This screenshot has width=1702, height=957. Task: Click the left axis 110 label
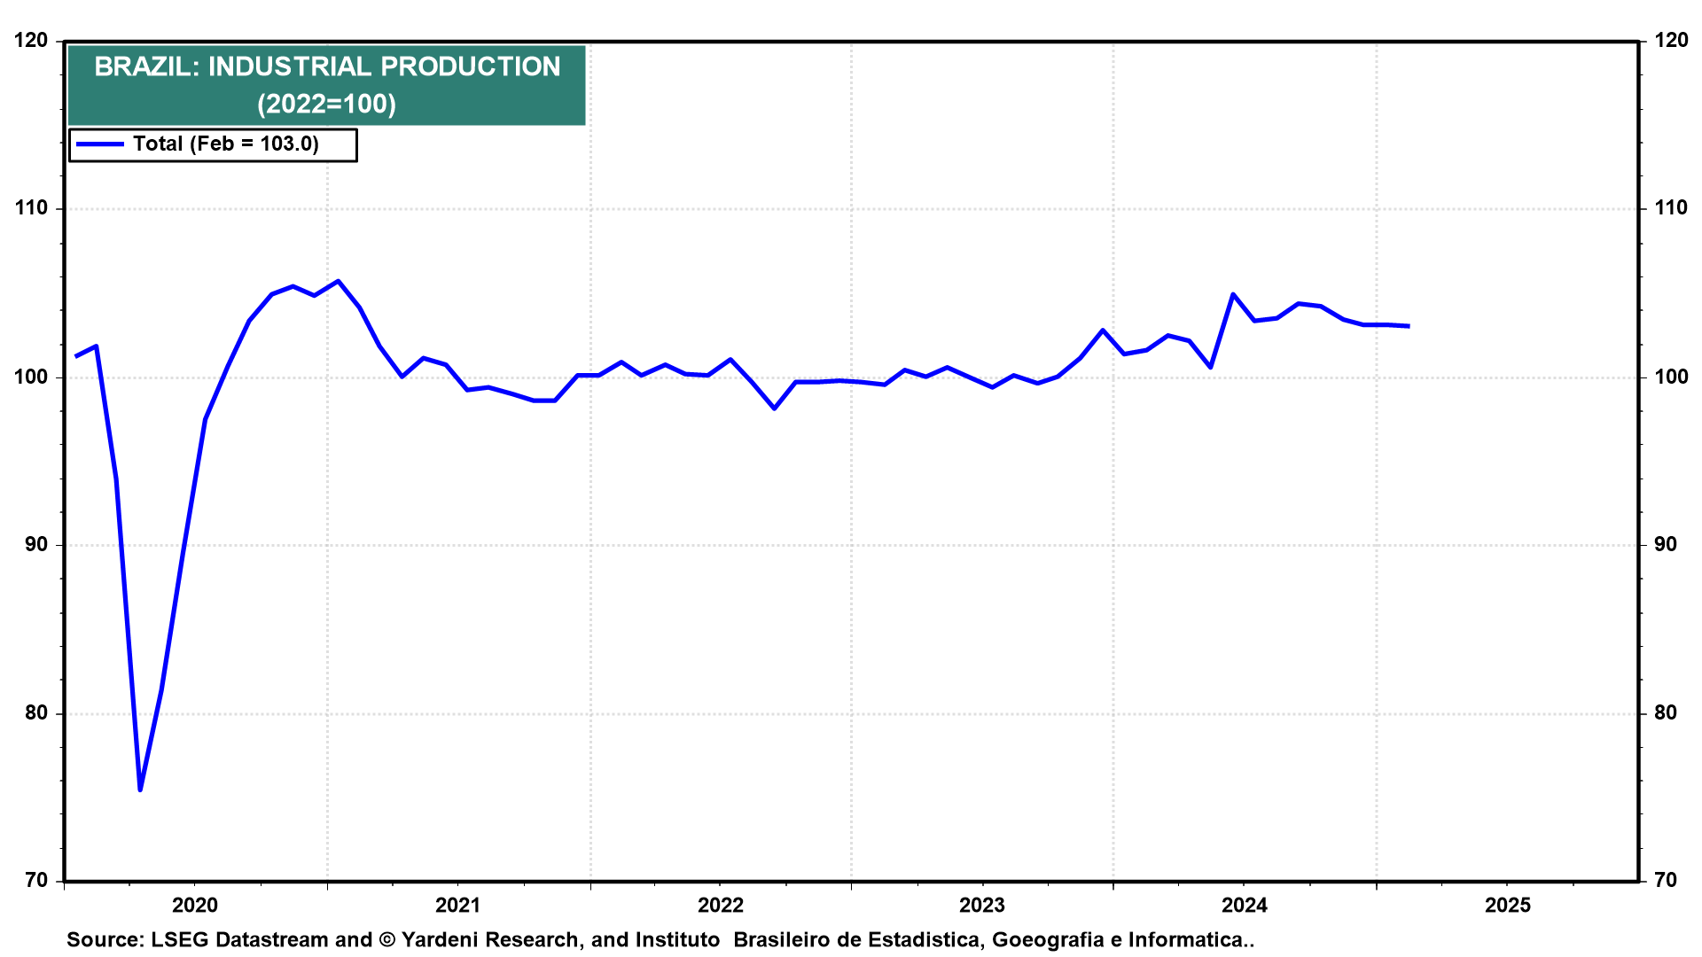click(x=31, y=208)
